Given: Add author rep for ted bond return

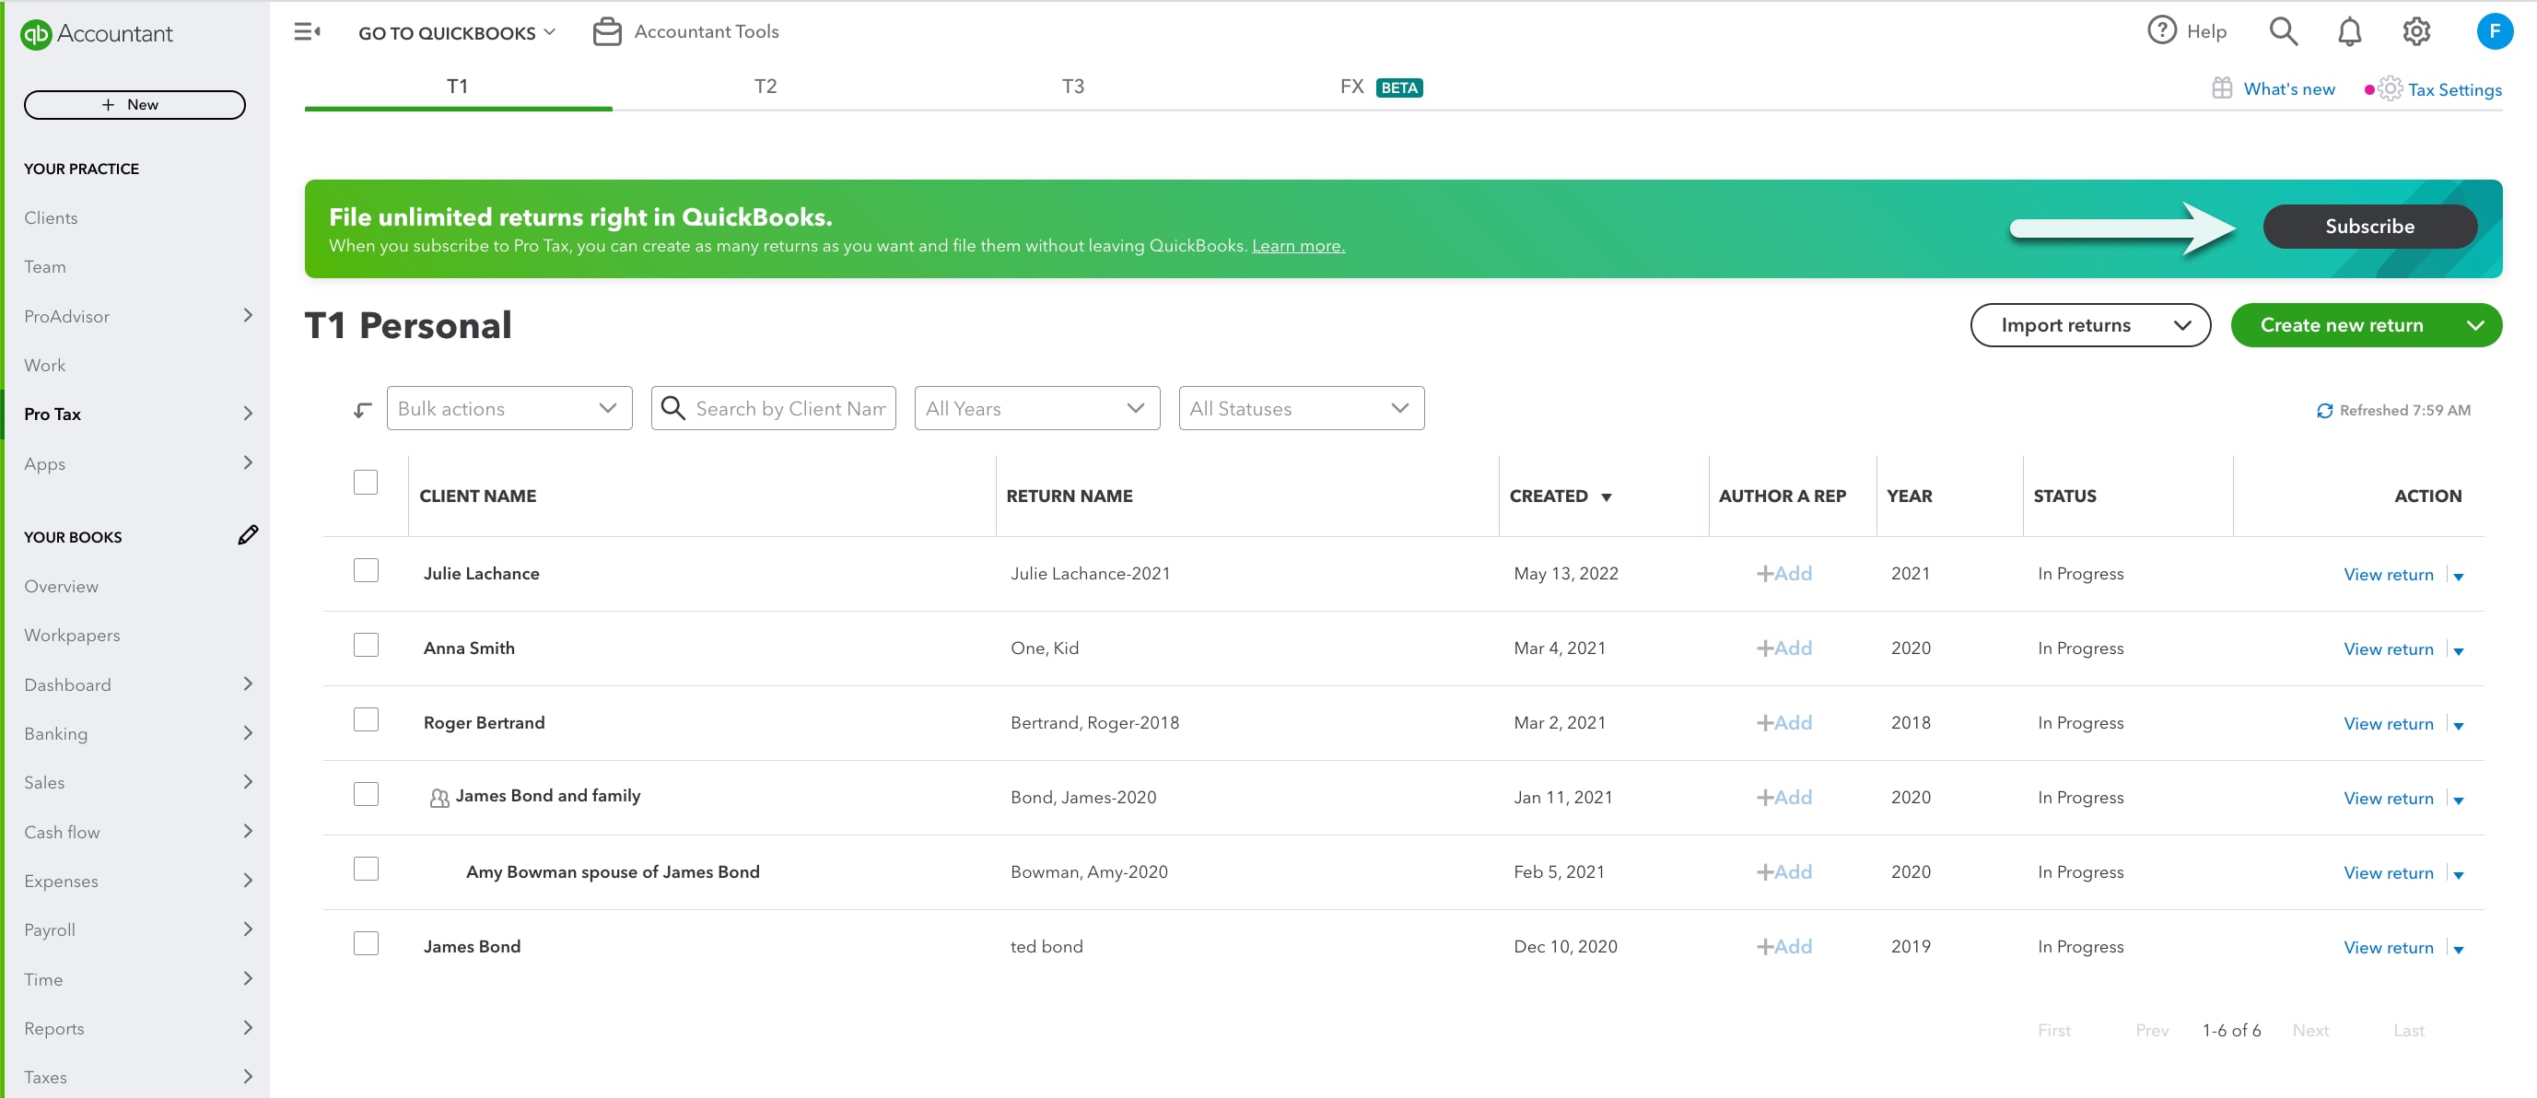Looking at the screenshot, I should coord(1783,946).
